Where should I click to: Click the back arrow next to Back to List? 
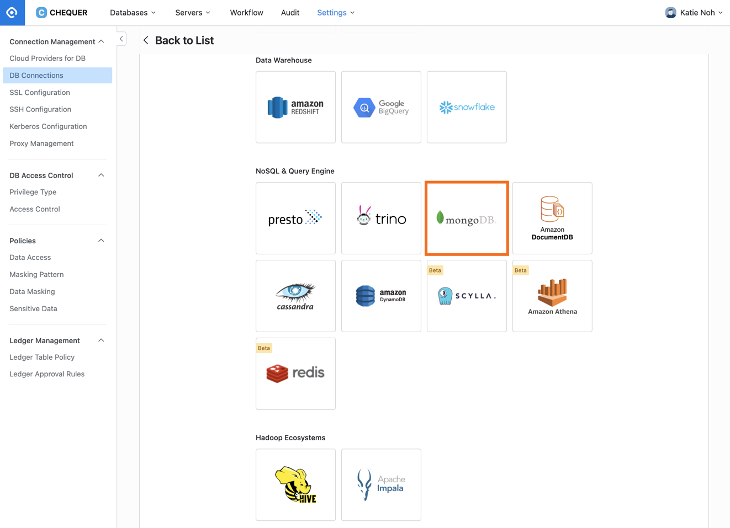[x=146, y=40]
